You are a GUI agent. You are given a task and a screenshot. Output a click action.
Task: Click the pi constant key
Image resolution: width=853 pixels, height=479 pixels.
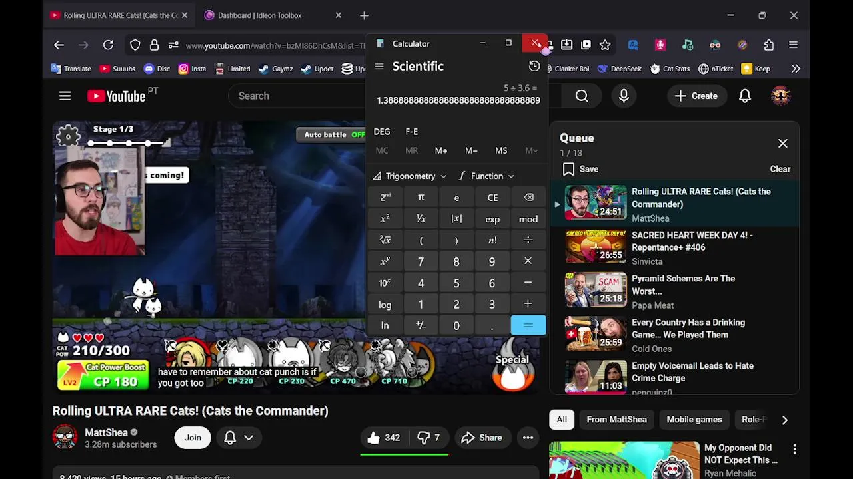(421, 197)
